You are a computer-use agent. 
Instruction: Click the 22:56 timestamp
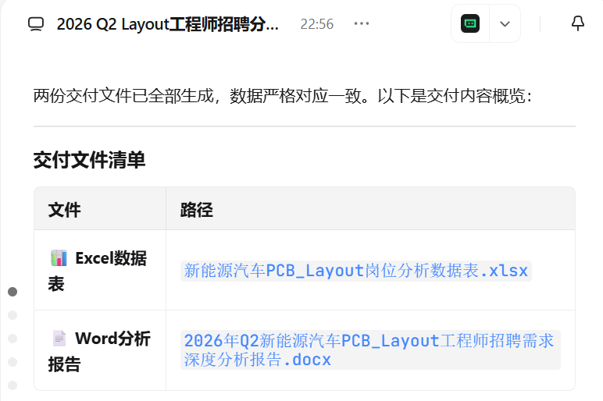pyautogui.click(x=317, y=24)
